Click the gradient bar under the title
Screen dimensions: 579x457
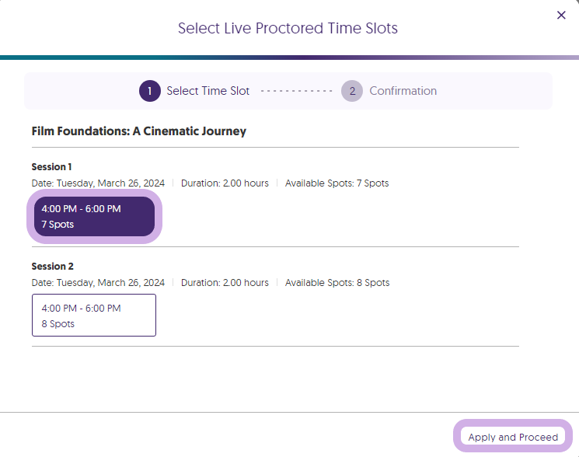click(289, 58)
